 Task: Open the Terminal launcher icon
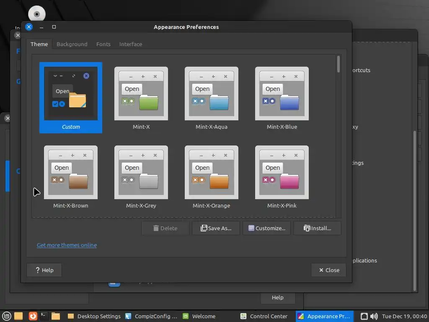(x=44, y=316)
